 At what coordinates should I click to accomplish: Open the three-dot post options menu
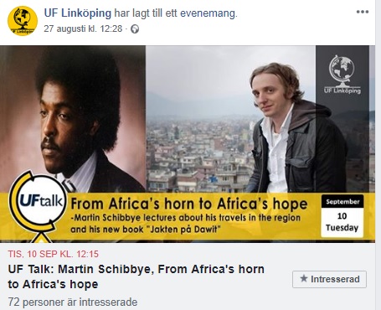tap(363, 12)
